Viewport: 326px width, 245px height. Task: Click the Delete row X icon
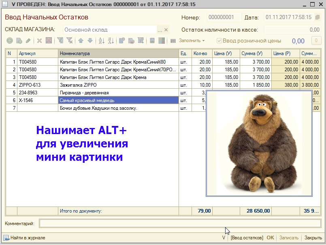point(39,40)
